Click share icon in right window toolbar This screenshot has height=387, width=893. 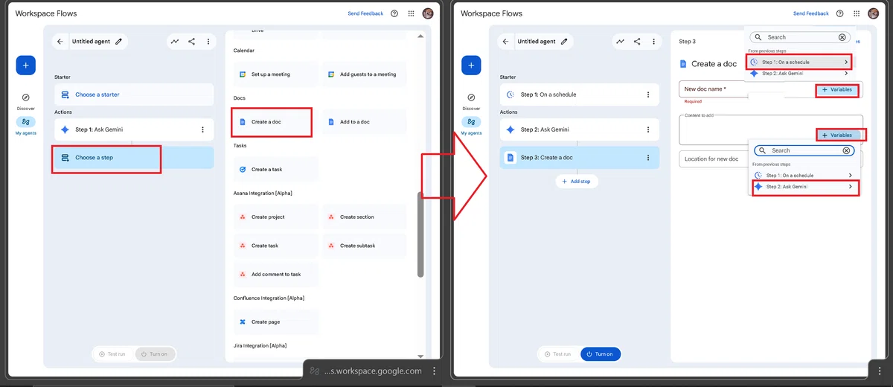(637, 42)
